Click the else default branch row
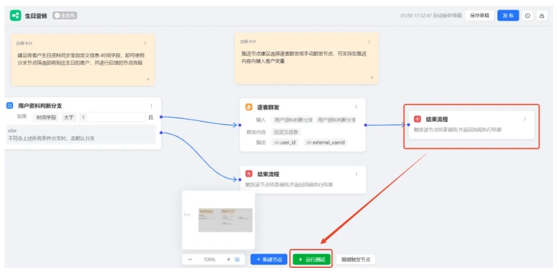 (x=81, y=135)
